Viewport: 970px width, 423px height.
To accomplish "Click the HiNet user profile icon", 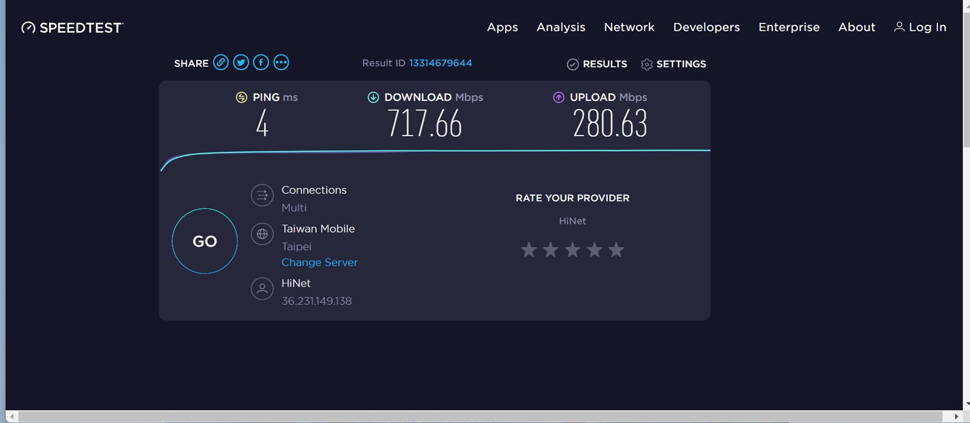I will click(262, 289).
